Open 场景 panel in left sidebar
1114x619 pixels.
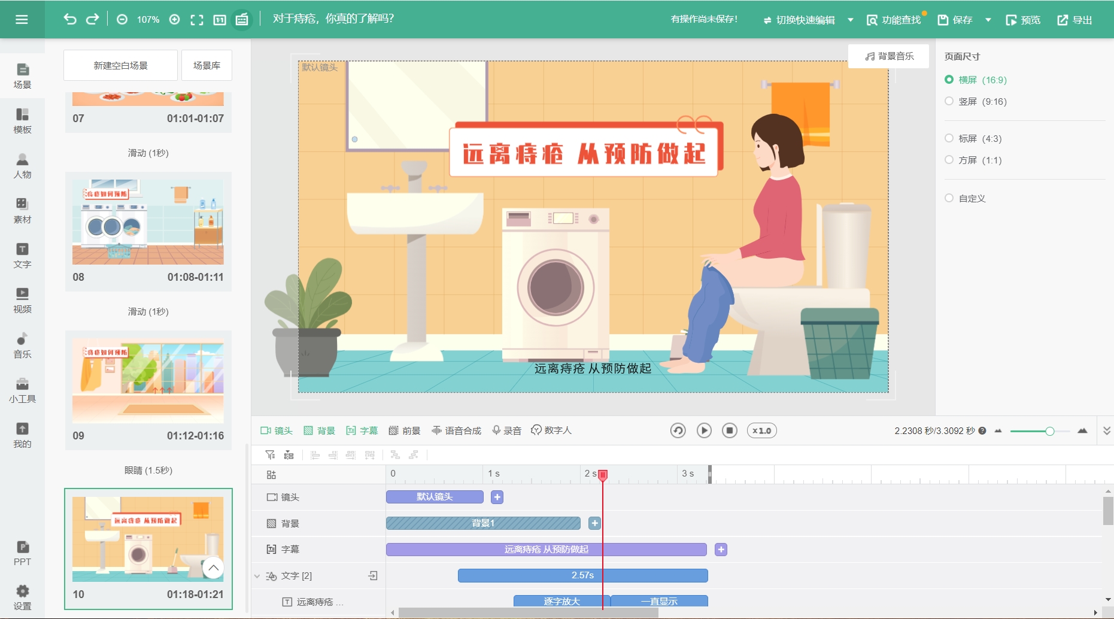[x=22, y=76]
